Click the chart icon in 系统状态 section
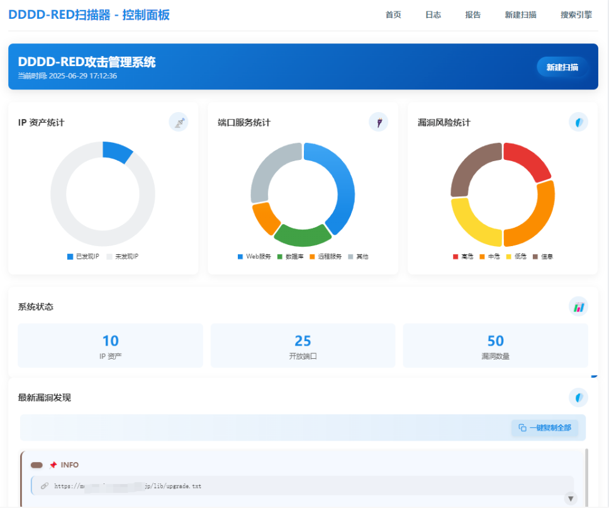The height and width of the screenshot is (508, 609). pos(578,307)
